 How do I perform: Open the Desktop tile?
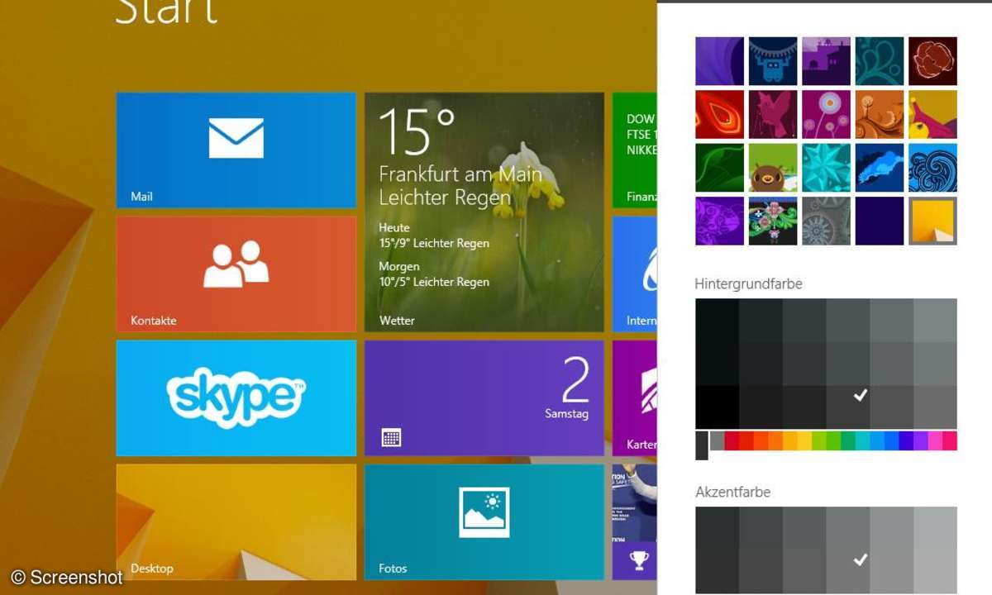(x=236, y=521)
